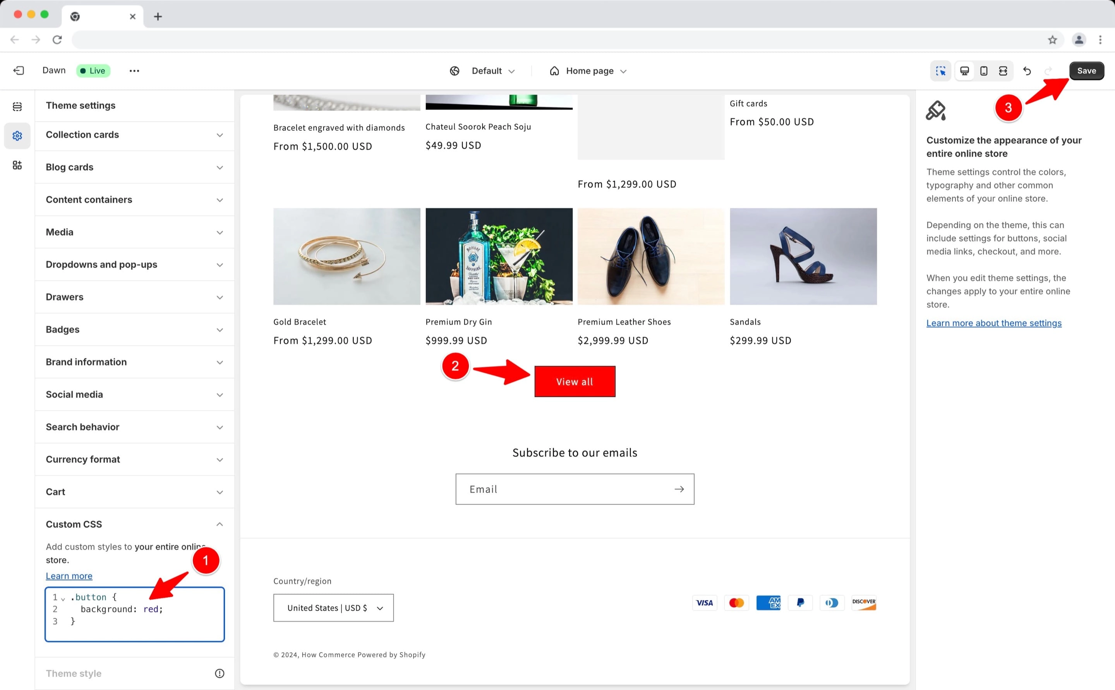This screenshot has height=690, width=1115.
Task: Click the redo icon
Action: point(1048,71)
